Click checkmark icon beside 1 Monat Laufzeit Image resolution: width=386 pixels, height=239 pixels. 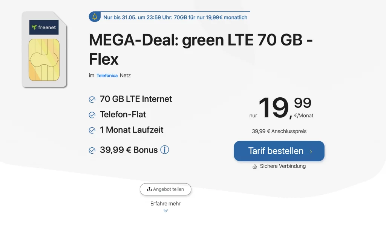[92, 130]
